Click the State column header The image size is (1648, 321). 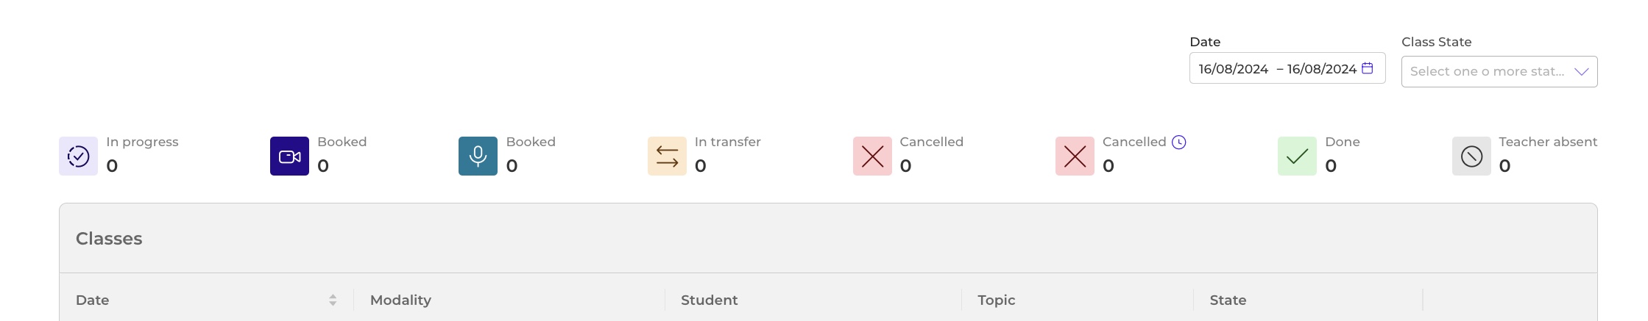(x=1228, y=300)
